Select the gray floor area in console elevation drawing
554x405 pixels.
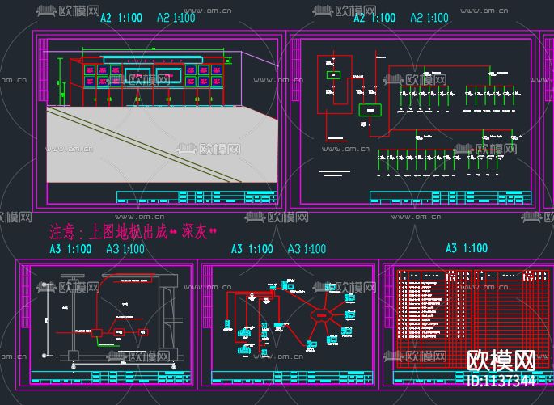tap(163, 144)
